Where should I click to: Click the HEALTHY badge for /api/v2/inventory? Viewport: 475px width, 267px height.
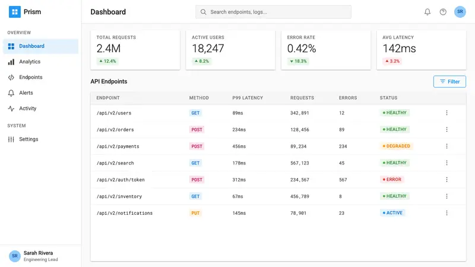point(394,196)
